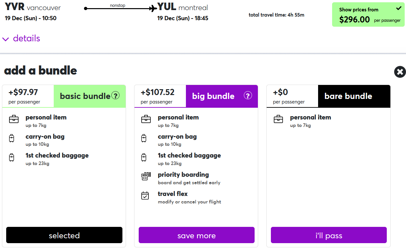Image resolution: width=406 pixels, height=249 pixels.
Task: Click the bare bundle personal item icon
Action: 278,119
